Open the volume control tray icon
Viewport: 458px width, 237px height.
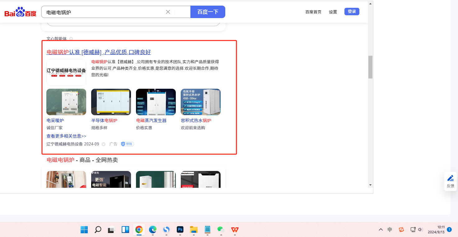tap(420, 230)
